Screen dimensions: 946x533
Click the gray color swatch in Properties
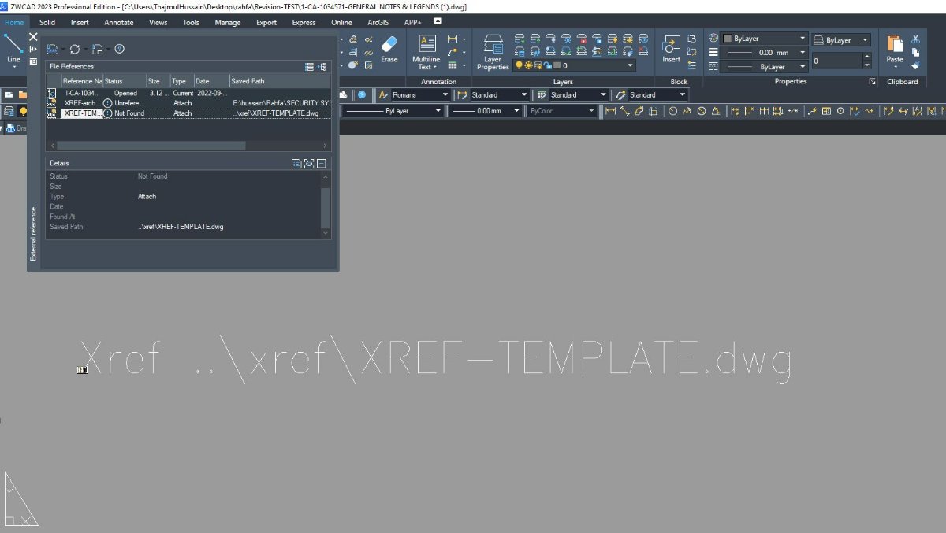click(x=728, y=39)
